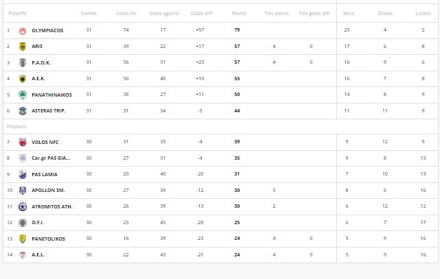Click the Atromitos Ath. star badge
Image resolution: width=440 pixels, height=279 pixels.
[22, 206]
